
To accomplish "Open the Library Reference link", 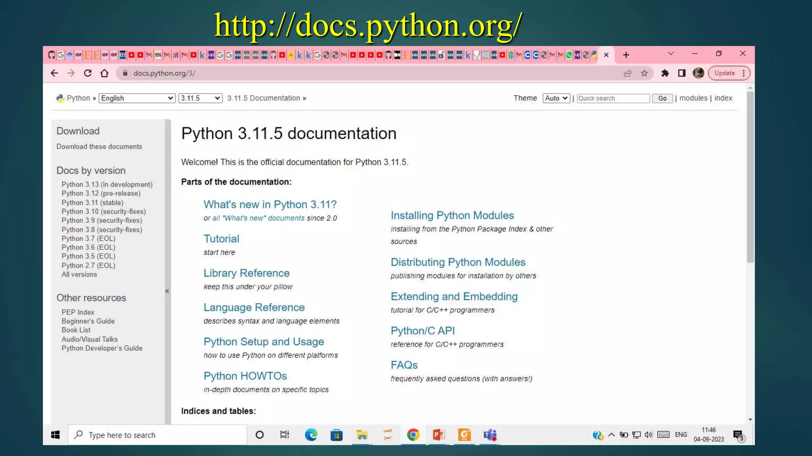I will 247,273.
